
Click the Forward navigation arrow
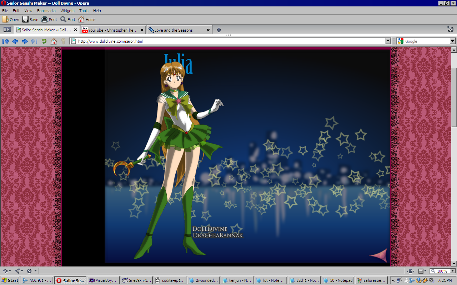tap(25, 41)
